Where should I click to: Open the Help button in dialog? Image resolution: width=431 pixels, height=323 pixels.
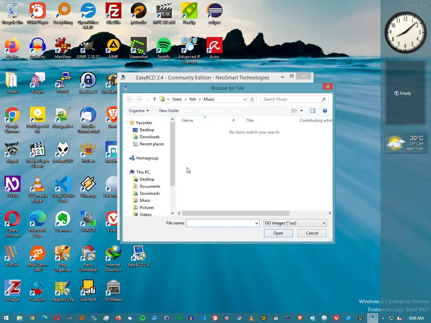pos(325,111)
